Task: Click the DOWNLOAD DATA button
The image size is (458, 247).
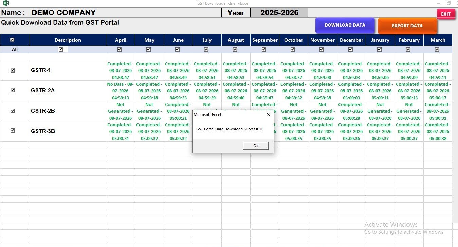Action: coord(345,25)
